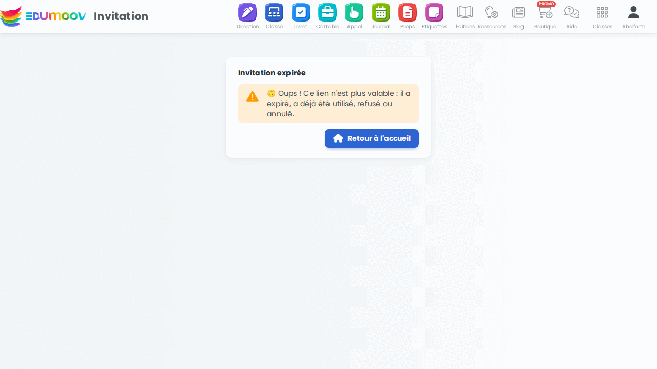The height and width of the screenshot is (369, 657).
Task: Open the Classe app icon
Action: (274, 12)
